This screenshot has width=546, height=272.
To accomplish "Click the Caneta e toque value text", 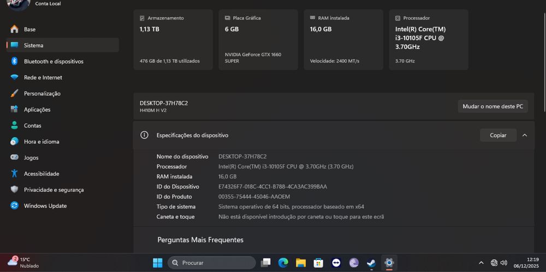I will (x=301, y=217).
